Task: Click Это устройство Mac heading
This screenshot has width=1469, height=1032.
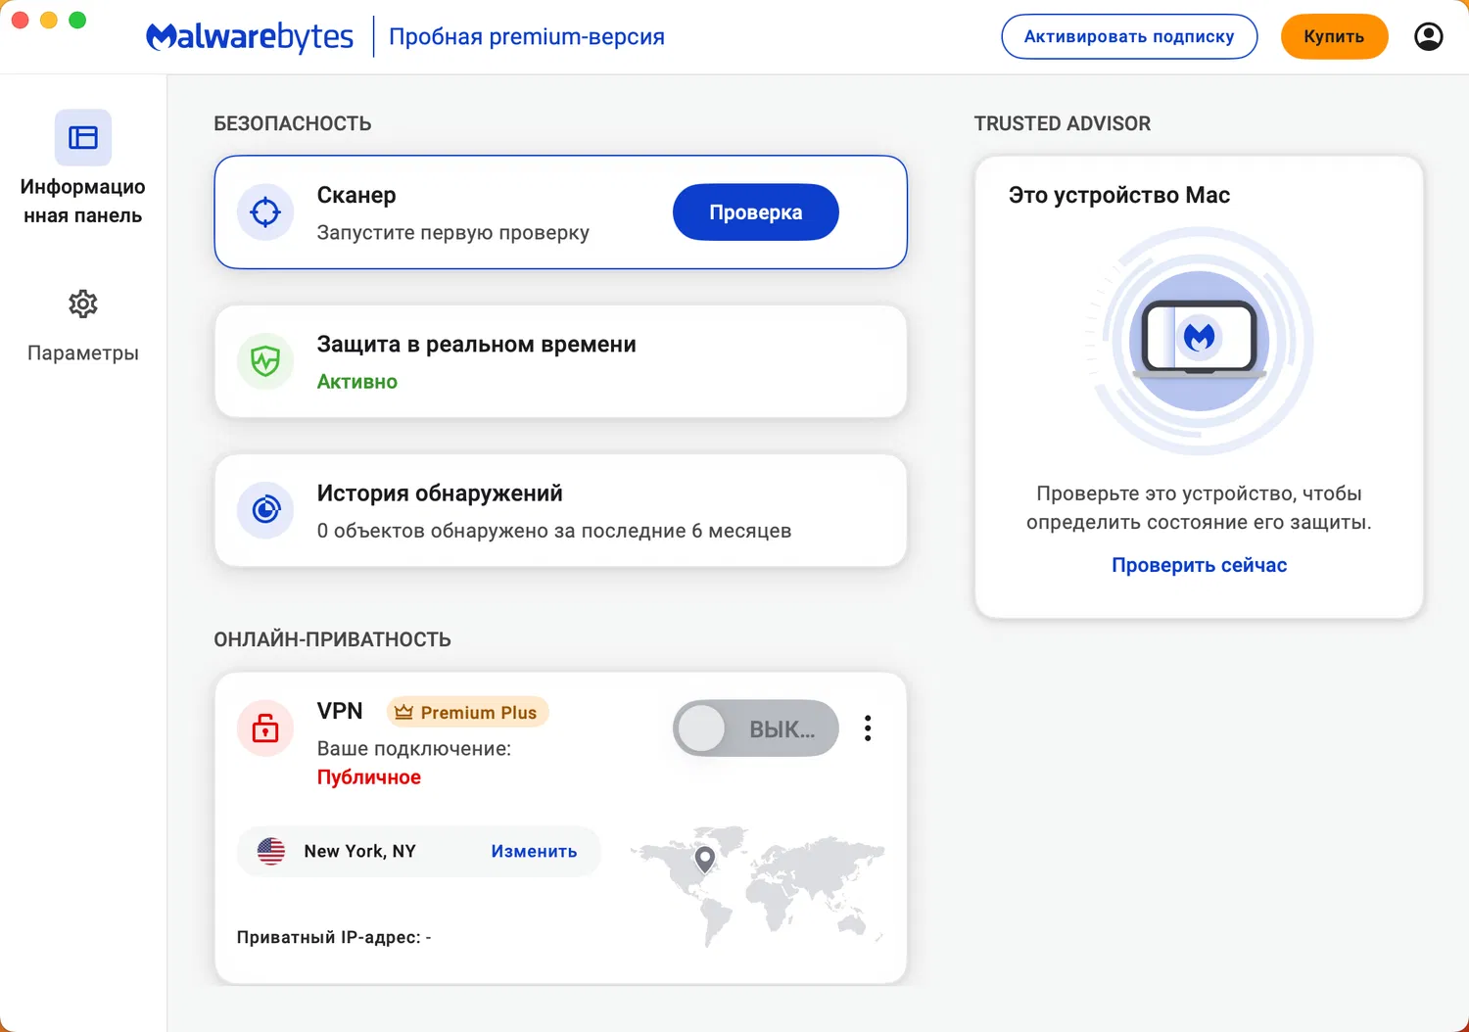Action: coord(1119,196)
